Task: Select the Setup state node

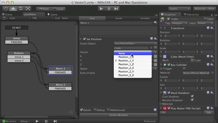Action: click(x=17, y=38)
